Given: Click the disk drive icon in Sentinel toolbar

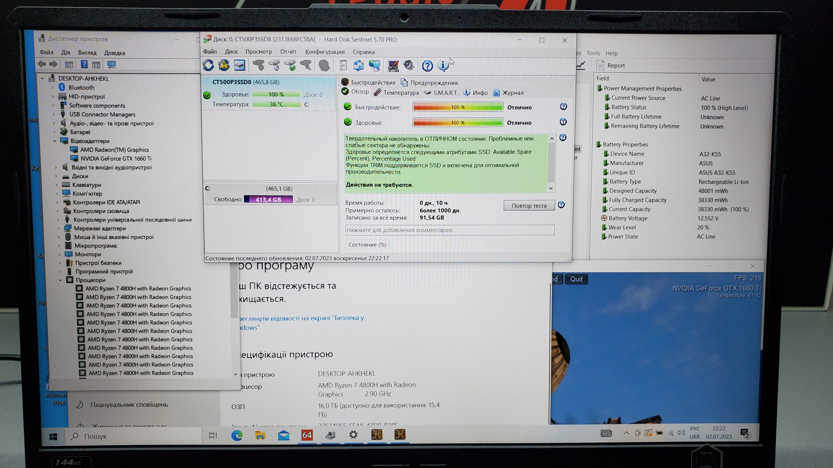Looking at the screenshot, I should point(239,65).
